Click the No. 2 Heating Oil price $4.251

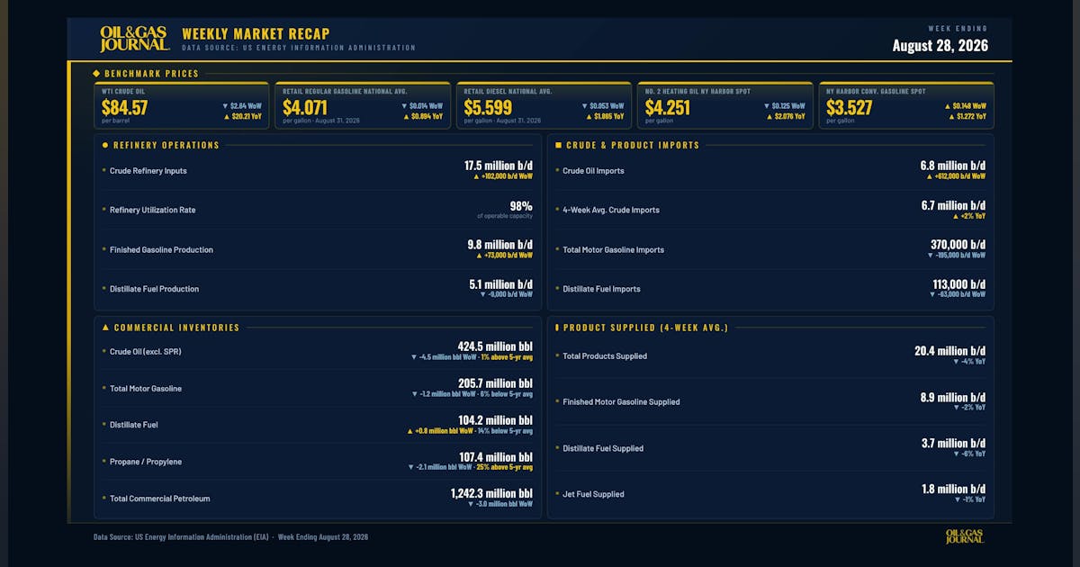[668, 108]
